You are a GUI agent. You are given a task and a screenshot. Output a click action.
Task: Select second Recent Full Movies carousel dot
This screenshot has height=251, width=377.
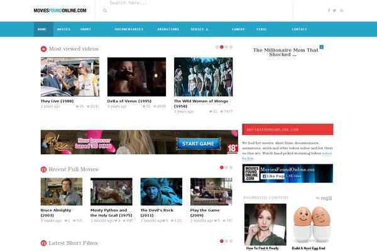click(x=226, y=168)
